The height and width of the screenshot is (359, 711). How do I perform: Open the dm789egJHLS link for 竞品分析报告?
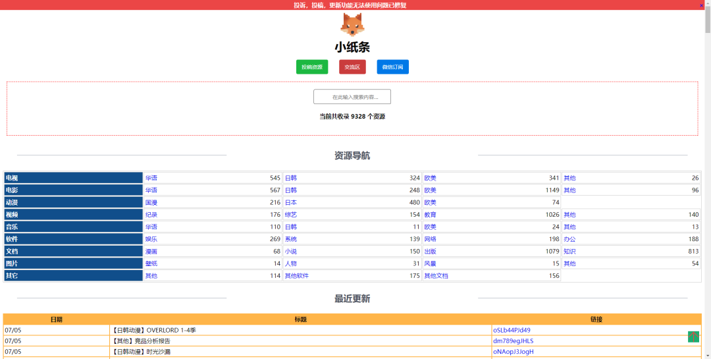point(513,341)
